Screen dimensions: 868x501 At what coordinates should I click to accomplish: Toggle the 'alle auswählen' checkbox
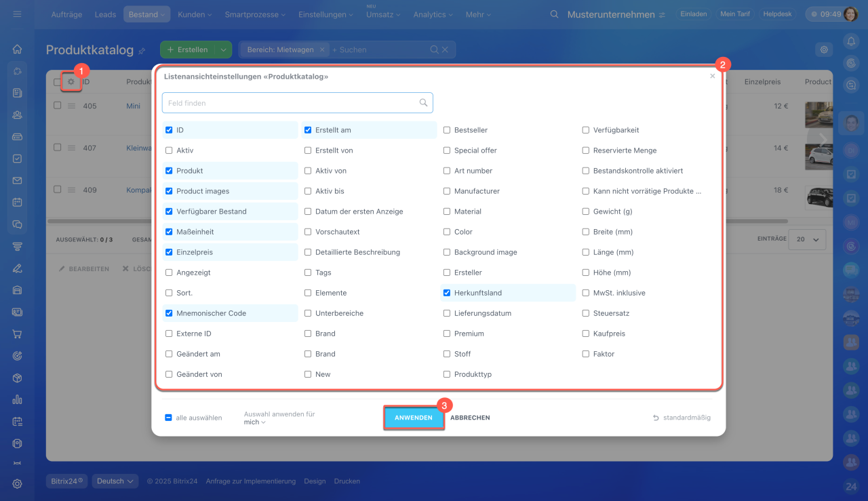coord(168,418)
